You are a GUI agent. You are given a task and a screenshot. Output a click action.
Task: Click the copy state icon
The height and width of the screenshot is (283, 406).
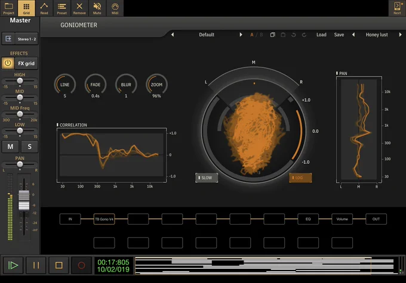point(273,35)
